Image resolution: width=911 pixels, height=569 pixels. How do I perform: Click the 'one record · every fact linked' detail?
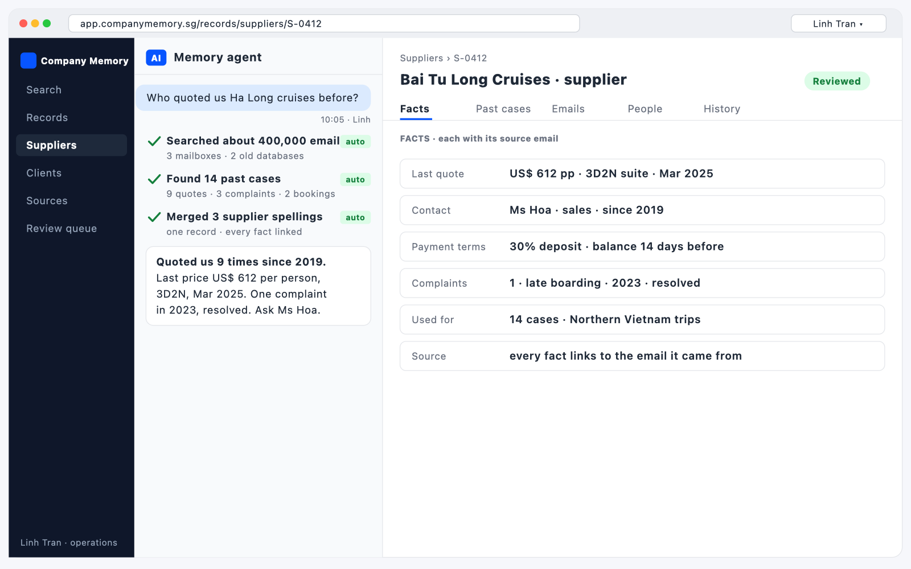click(x=234, y=232)
